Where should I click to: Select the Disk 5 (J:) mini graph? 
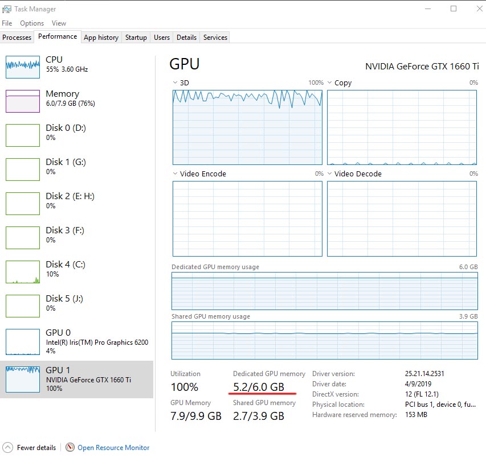tap(23, 306)
